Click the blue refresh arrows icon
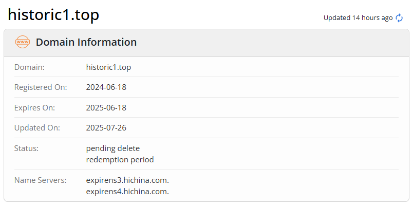Image resolution: width=412 pixels, height=207 pixels. click(399, 18)
